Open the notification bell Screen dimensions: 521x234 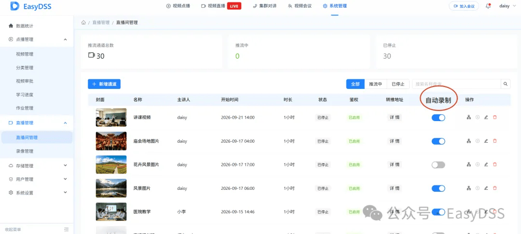488,6
